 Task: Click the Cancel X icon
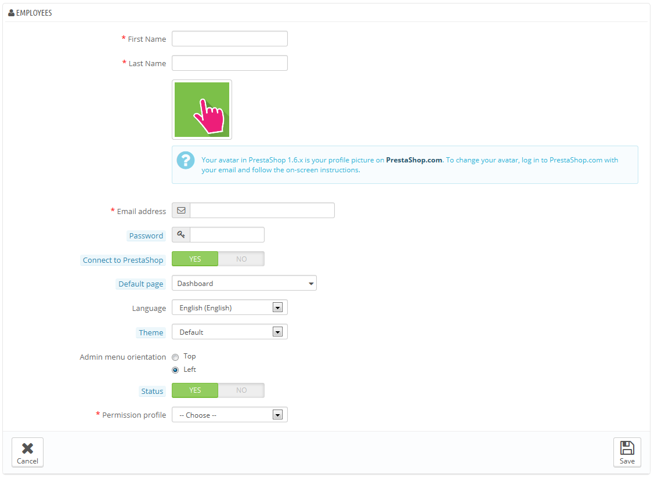[x=27, y=448]
